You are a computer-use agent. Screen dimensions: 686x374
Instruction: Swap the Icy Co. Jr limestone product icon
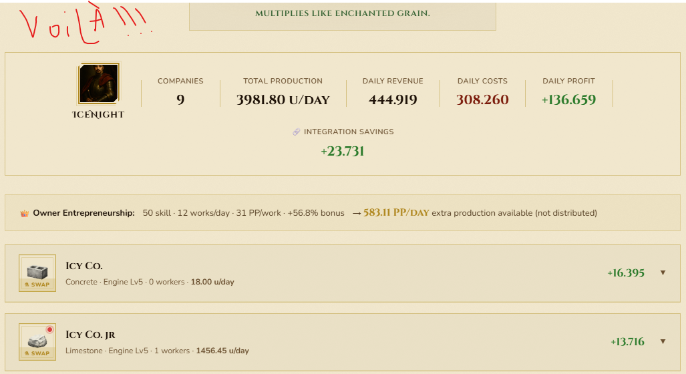(x=37, y=342)
